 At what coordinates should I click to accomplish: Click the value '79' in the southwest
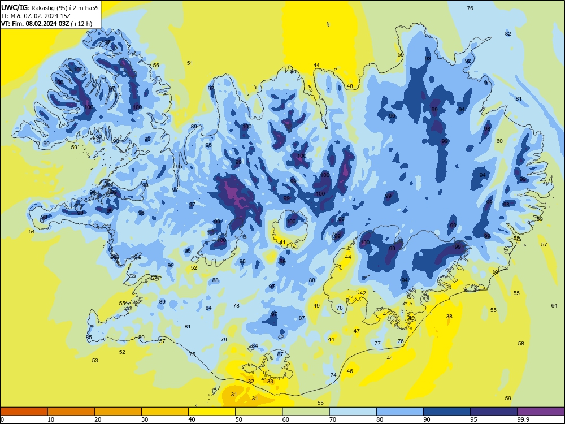click(x=224, y=340)
